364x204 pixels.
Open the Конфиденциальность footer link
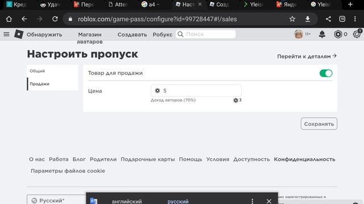pyautogui.click(x=304, y=159)
